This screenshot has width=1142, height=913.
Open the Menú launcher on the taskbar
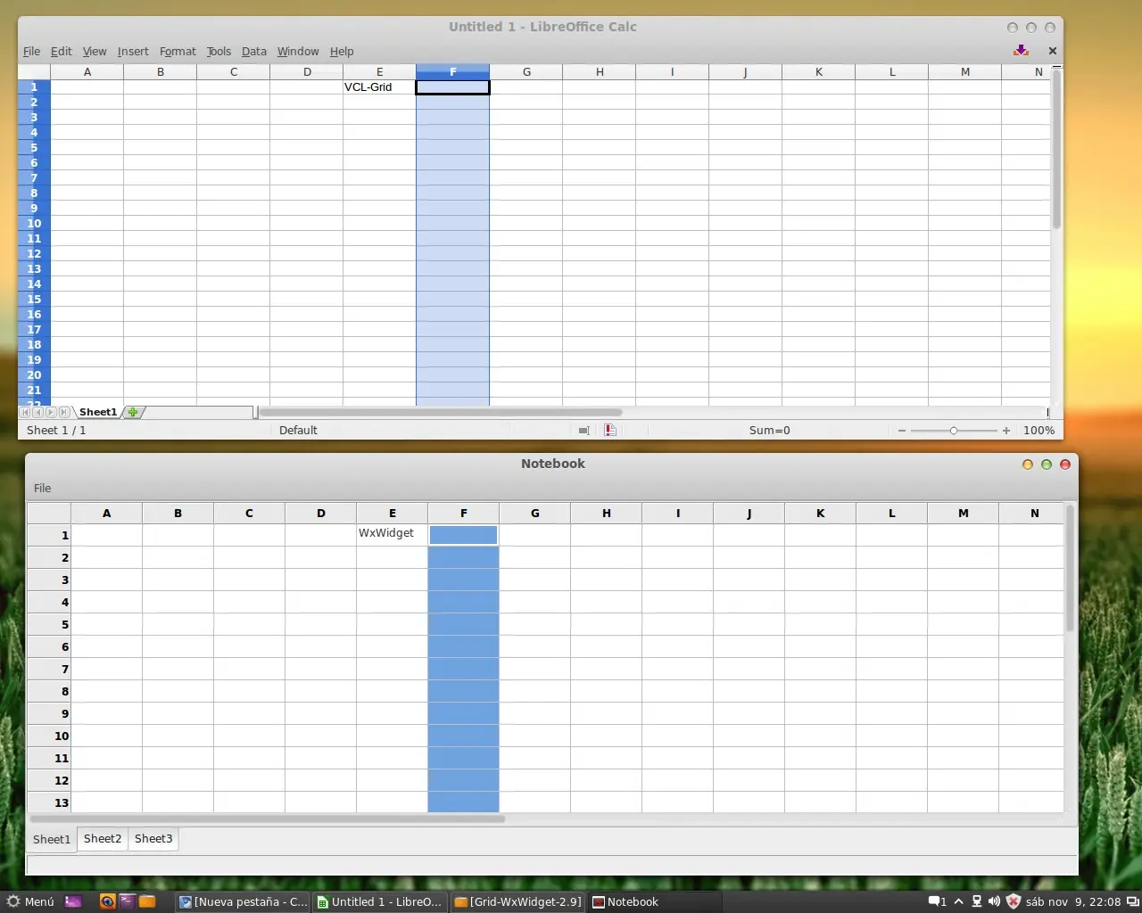point(30,901)
